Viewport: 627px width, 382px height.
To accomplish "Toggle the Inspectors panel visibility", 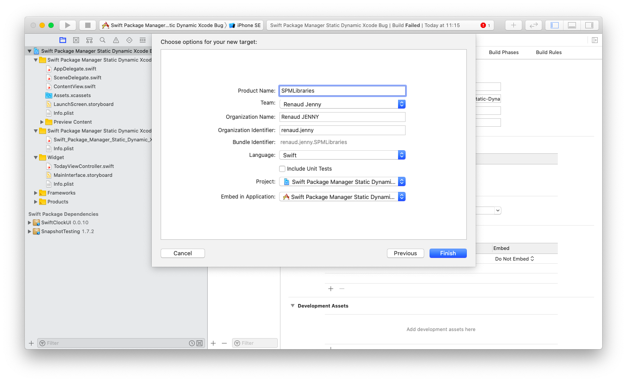I will (x=589, y=25).
